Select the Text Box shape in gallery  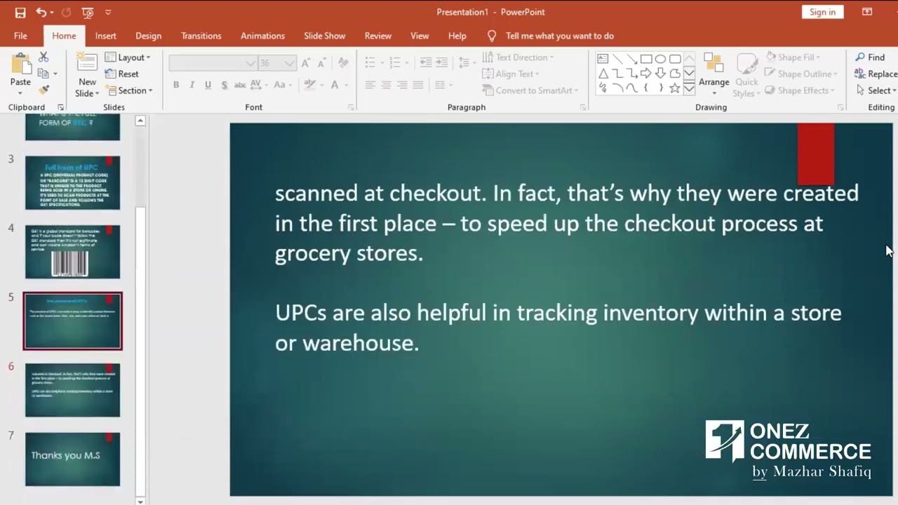click(603, 59)
